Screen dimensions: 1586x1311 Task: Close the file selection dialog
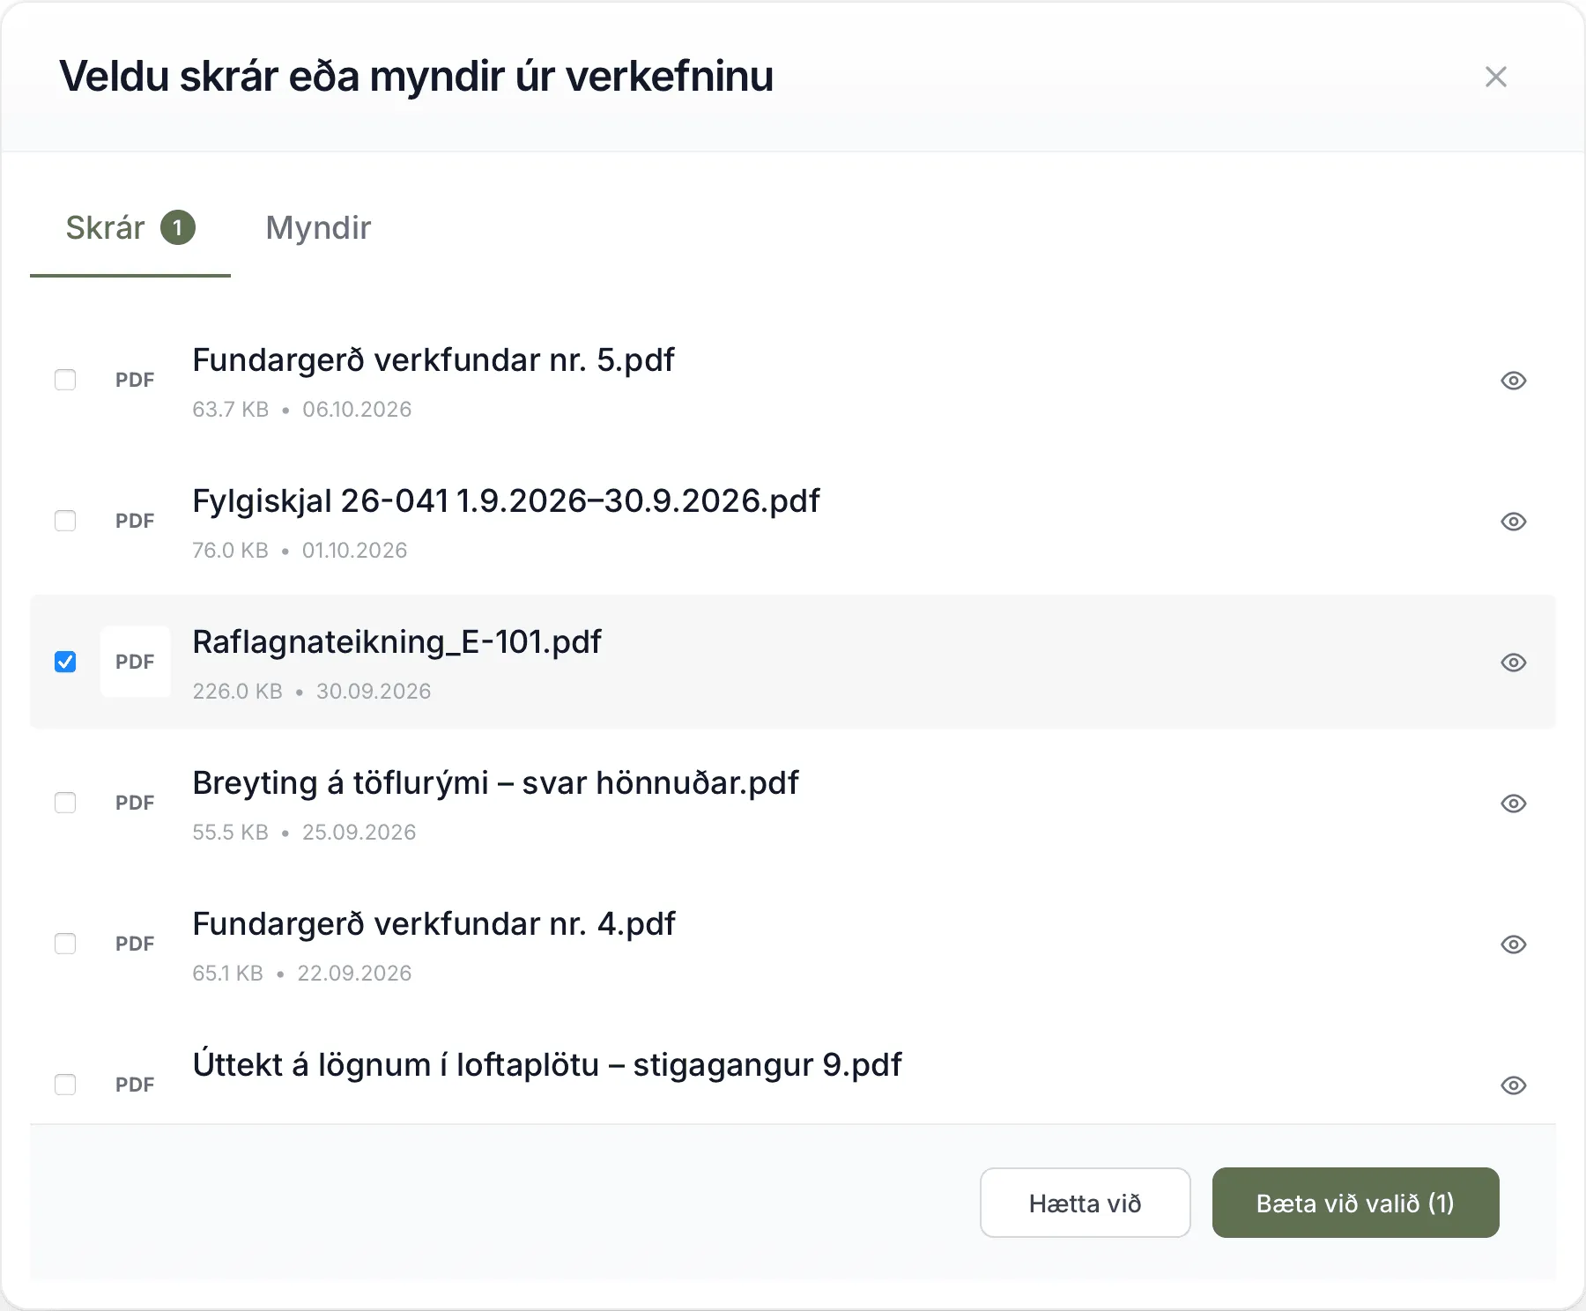pos(1495,77)
